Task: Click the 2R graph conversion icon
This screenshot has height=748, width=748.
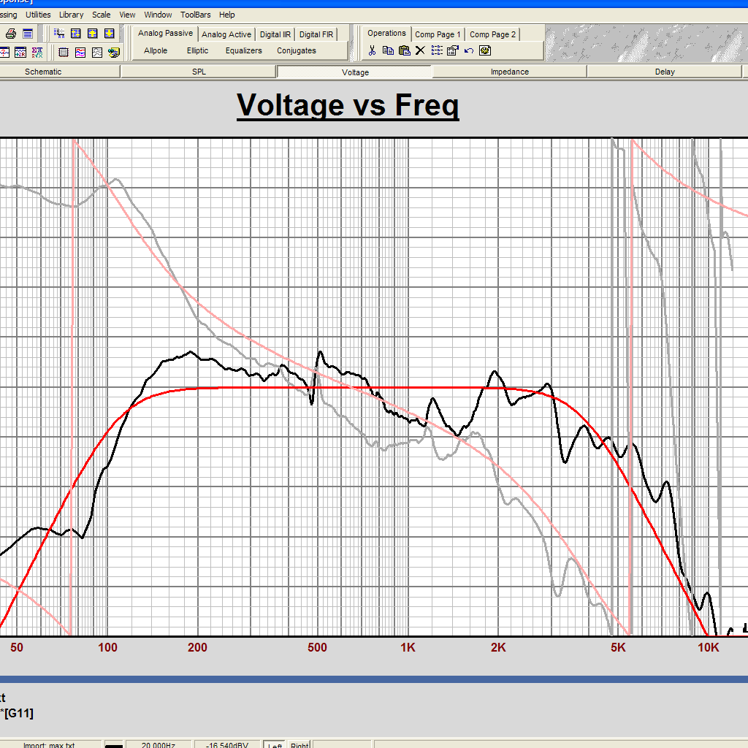Action: tap(20, 52)
